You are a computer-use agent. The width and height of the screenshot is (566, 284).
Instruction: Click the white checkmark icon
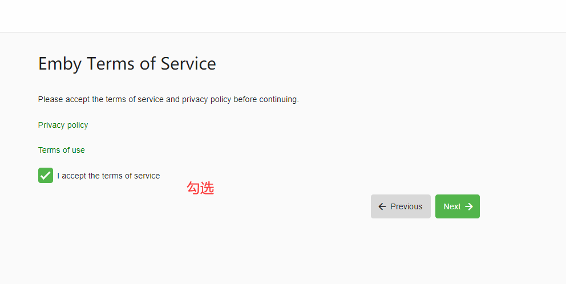tap(46, 176)
